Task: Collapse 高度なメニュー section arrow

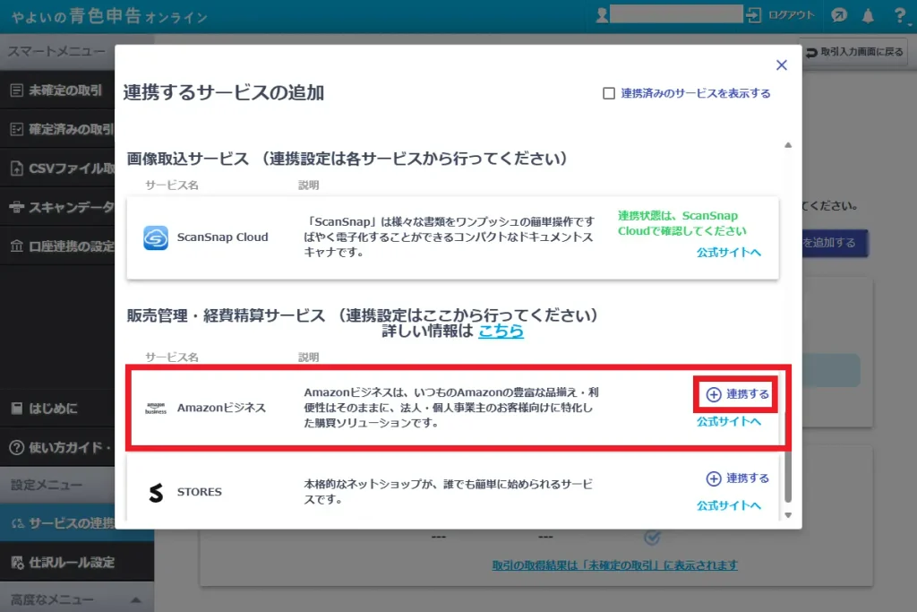Action: 136,599
